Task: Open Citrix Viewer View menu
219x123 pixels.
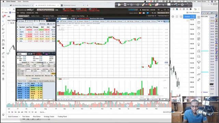Action: [19, 1]
